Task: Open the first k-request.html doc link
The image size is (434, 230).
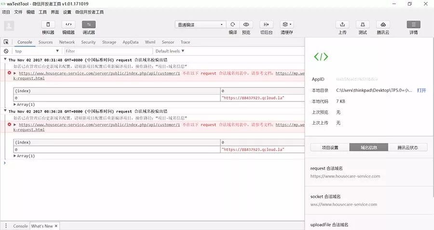Action: 29,78
